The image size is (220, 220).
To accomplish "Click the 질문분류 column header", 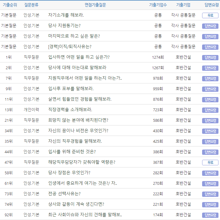I will click(x=31, y=5).
